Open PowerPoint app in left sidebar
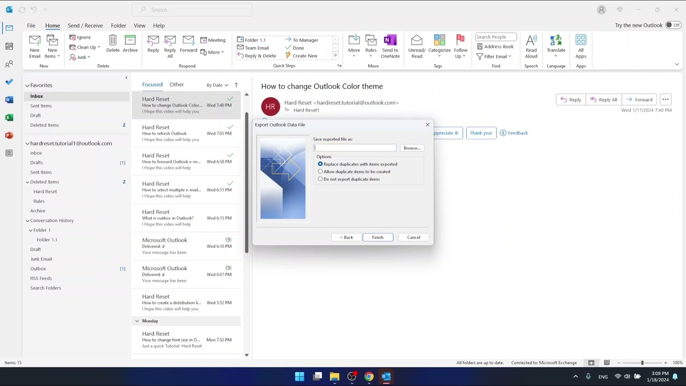The height and width of the screenshot is (386, 686). pyautogui.click(x=9, y=135)
